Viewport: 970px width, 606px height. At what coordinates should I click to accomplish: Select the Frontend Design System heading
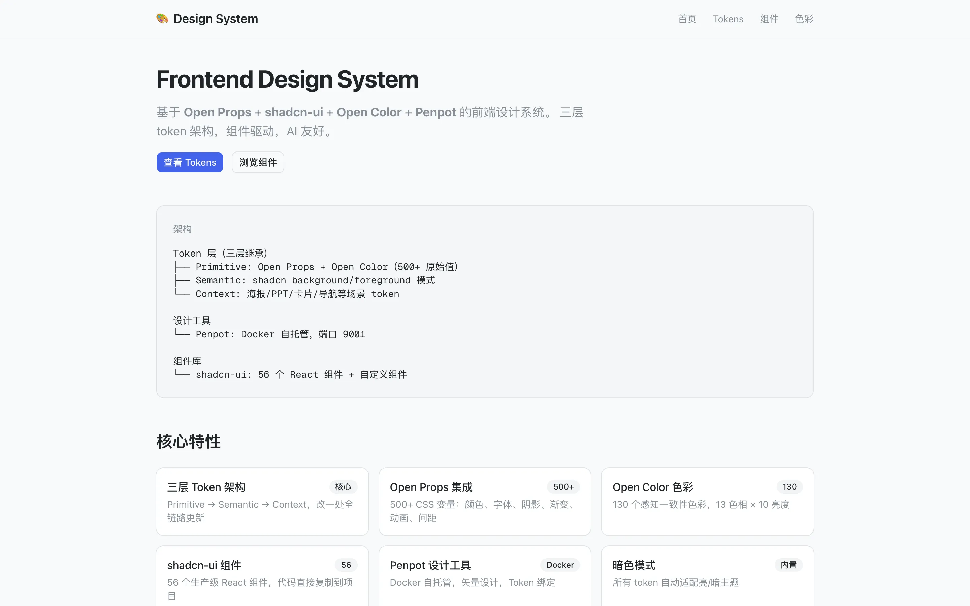click(287, 79)
